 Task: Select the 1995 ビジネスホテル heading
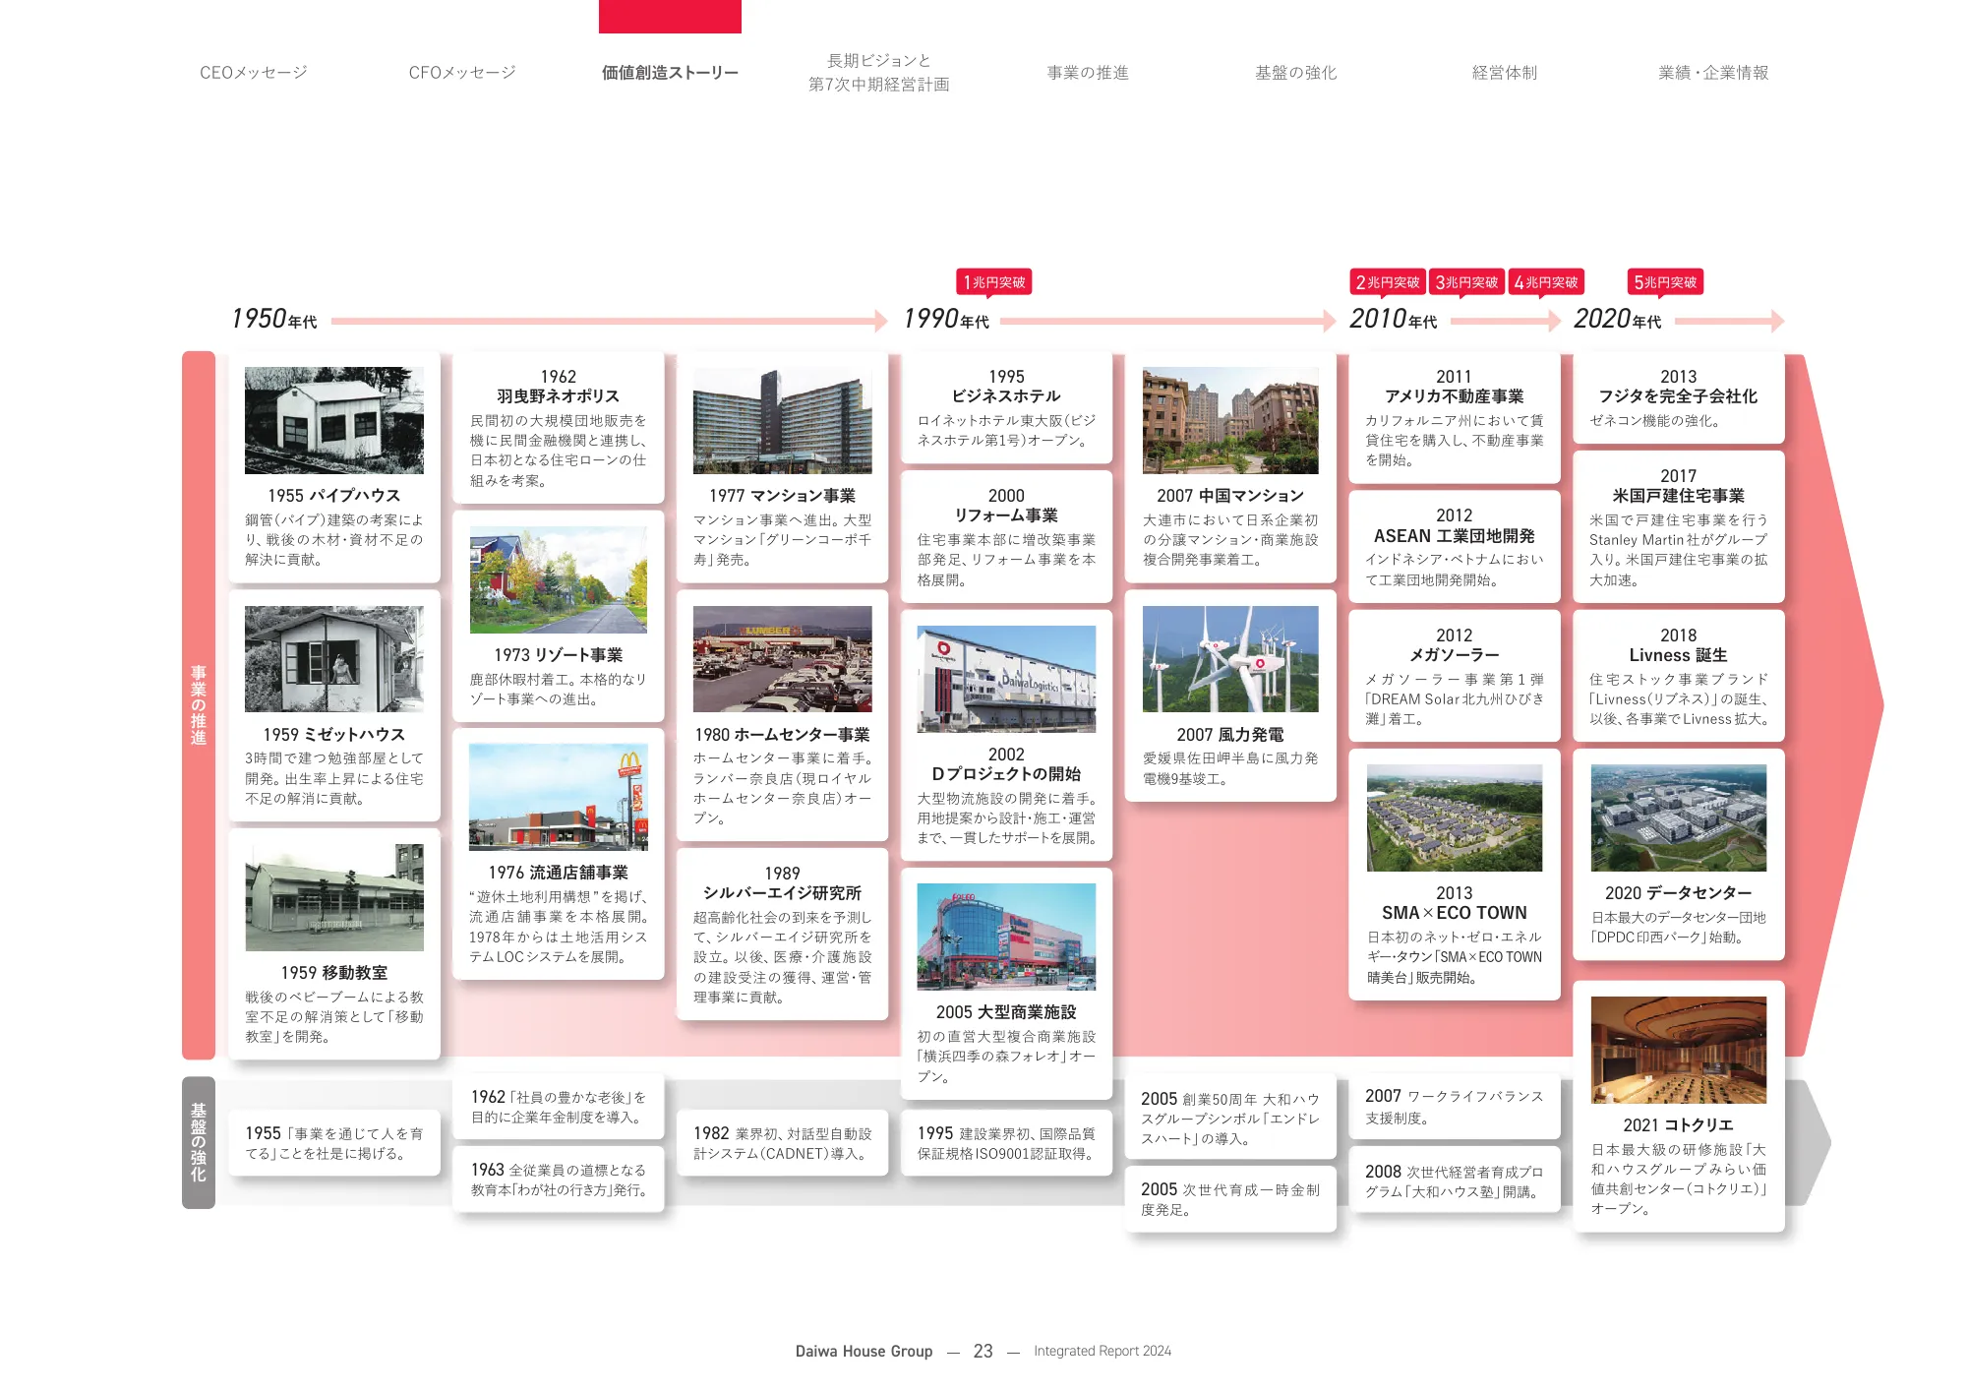1006,387
